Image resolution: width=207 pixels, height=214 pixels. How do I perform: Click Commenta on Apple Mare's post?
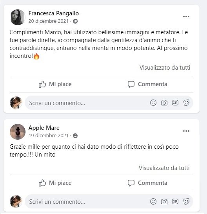pos(147,183)
